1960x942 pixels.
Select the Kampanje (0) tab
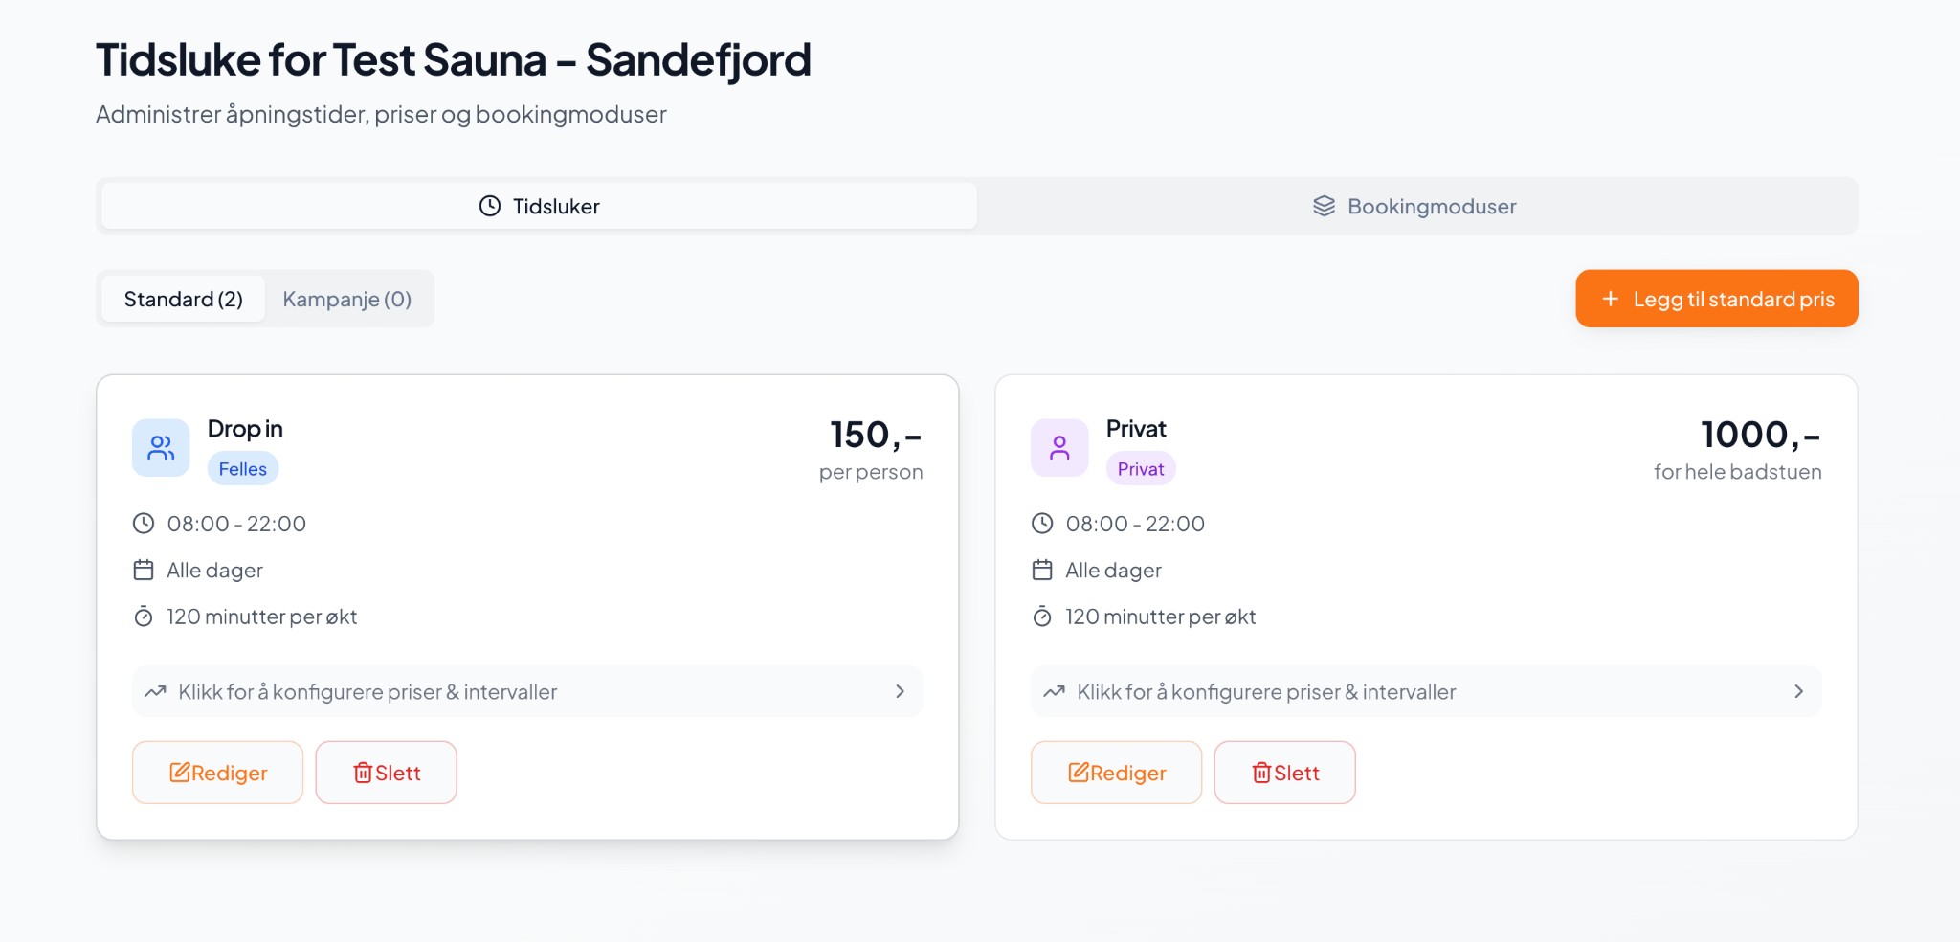coord(346,298)
